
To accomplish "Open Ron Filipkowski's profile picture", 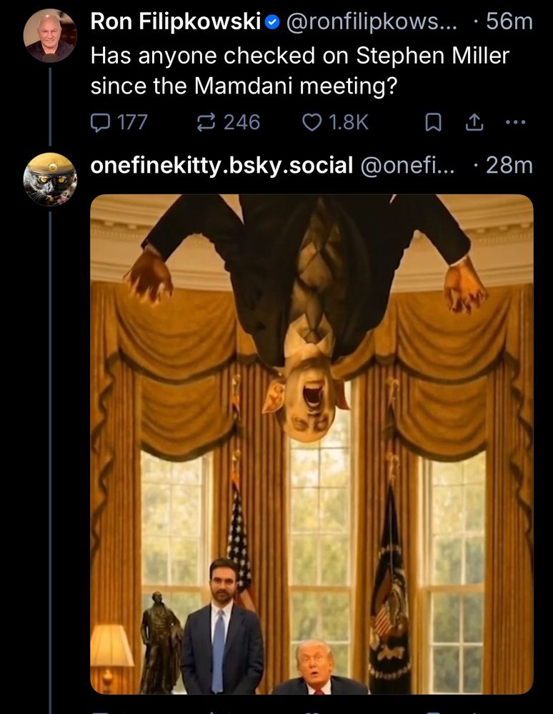I will point(50,36).
